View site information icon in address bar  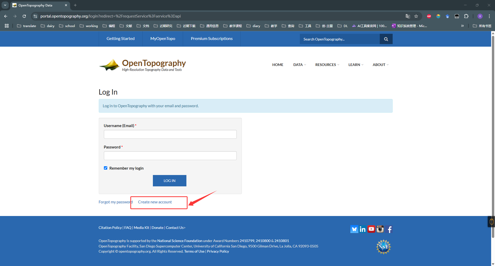[x=35, y=16]
